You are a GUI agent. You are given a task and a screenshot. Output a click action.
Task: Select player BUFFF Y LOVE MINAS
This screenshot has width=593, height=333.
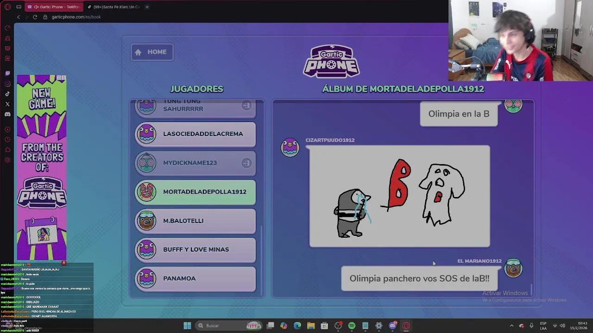coord(195,250)
